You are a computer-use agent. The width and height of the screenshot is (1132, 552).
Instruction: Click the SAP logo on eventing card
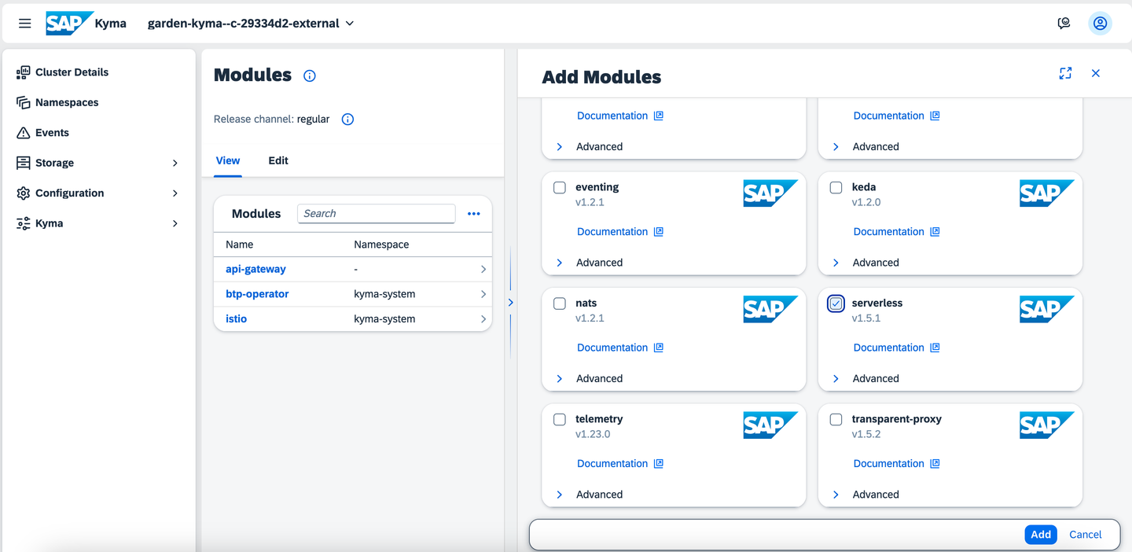(x=770, y=193)
